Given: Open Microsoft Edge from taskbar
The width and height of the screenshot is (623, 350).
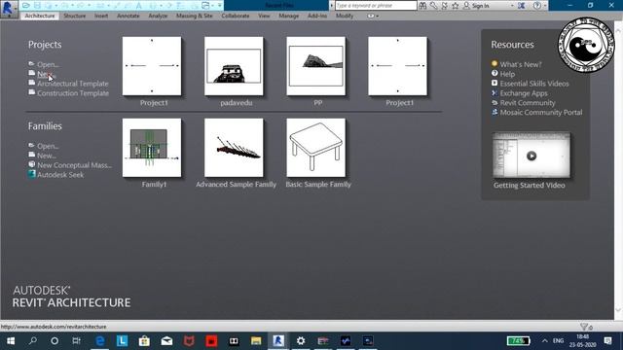Looking at the screenshot, I should (100, 341).
